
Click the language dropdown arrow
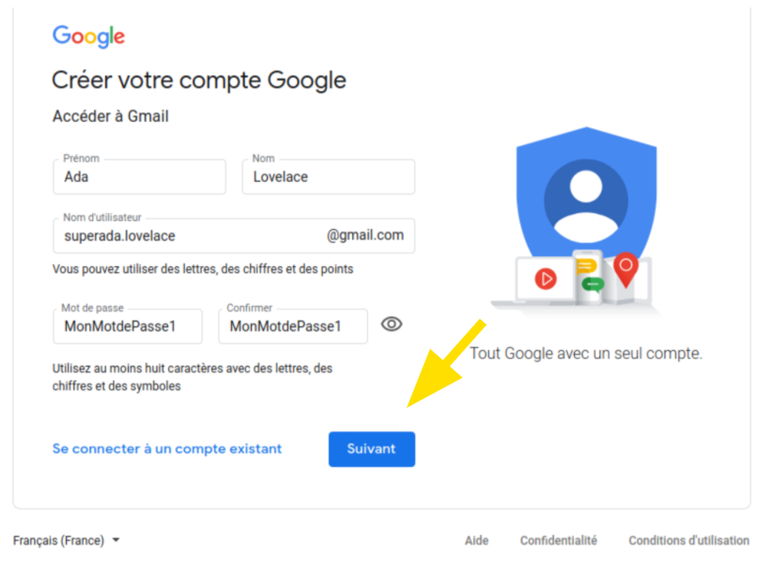click(116, 540)
